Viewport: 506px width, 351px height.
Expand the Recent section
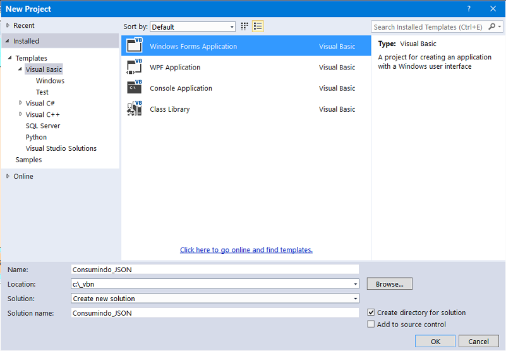click(x=8, y=25)
